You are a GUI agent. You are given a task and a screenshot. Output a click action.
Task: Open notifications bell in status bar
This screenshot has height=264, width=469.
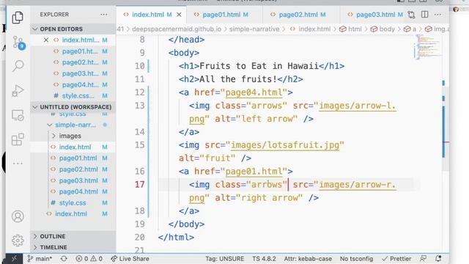tap(438, 259)
